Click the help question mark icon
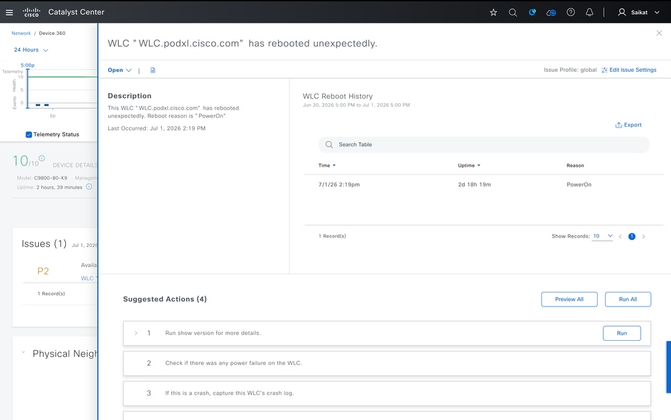This screenshot has height=420, width=671. (570, 12)
